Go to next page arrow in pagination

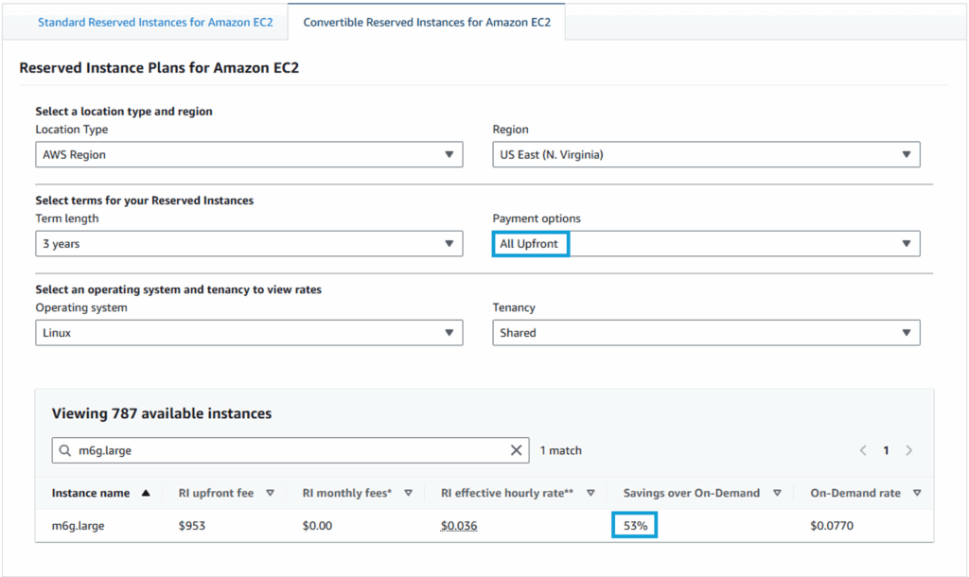pyautogui.click(x=908, y=450)
